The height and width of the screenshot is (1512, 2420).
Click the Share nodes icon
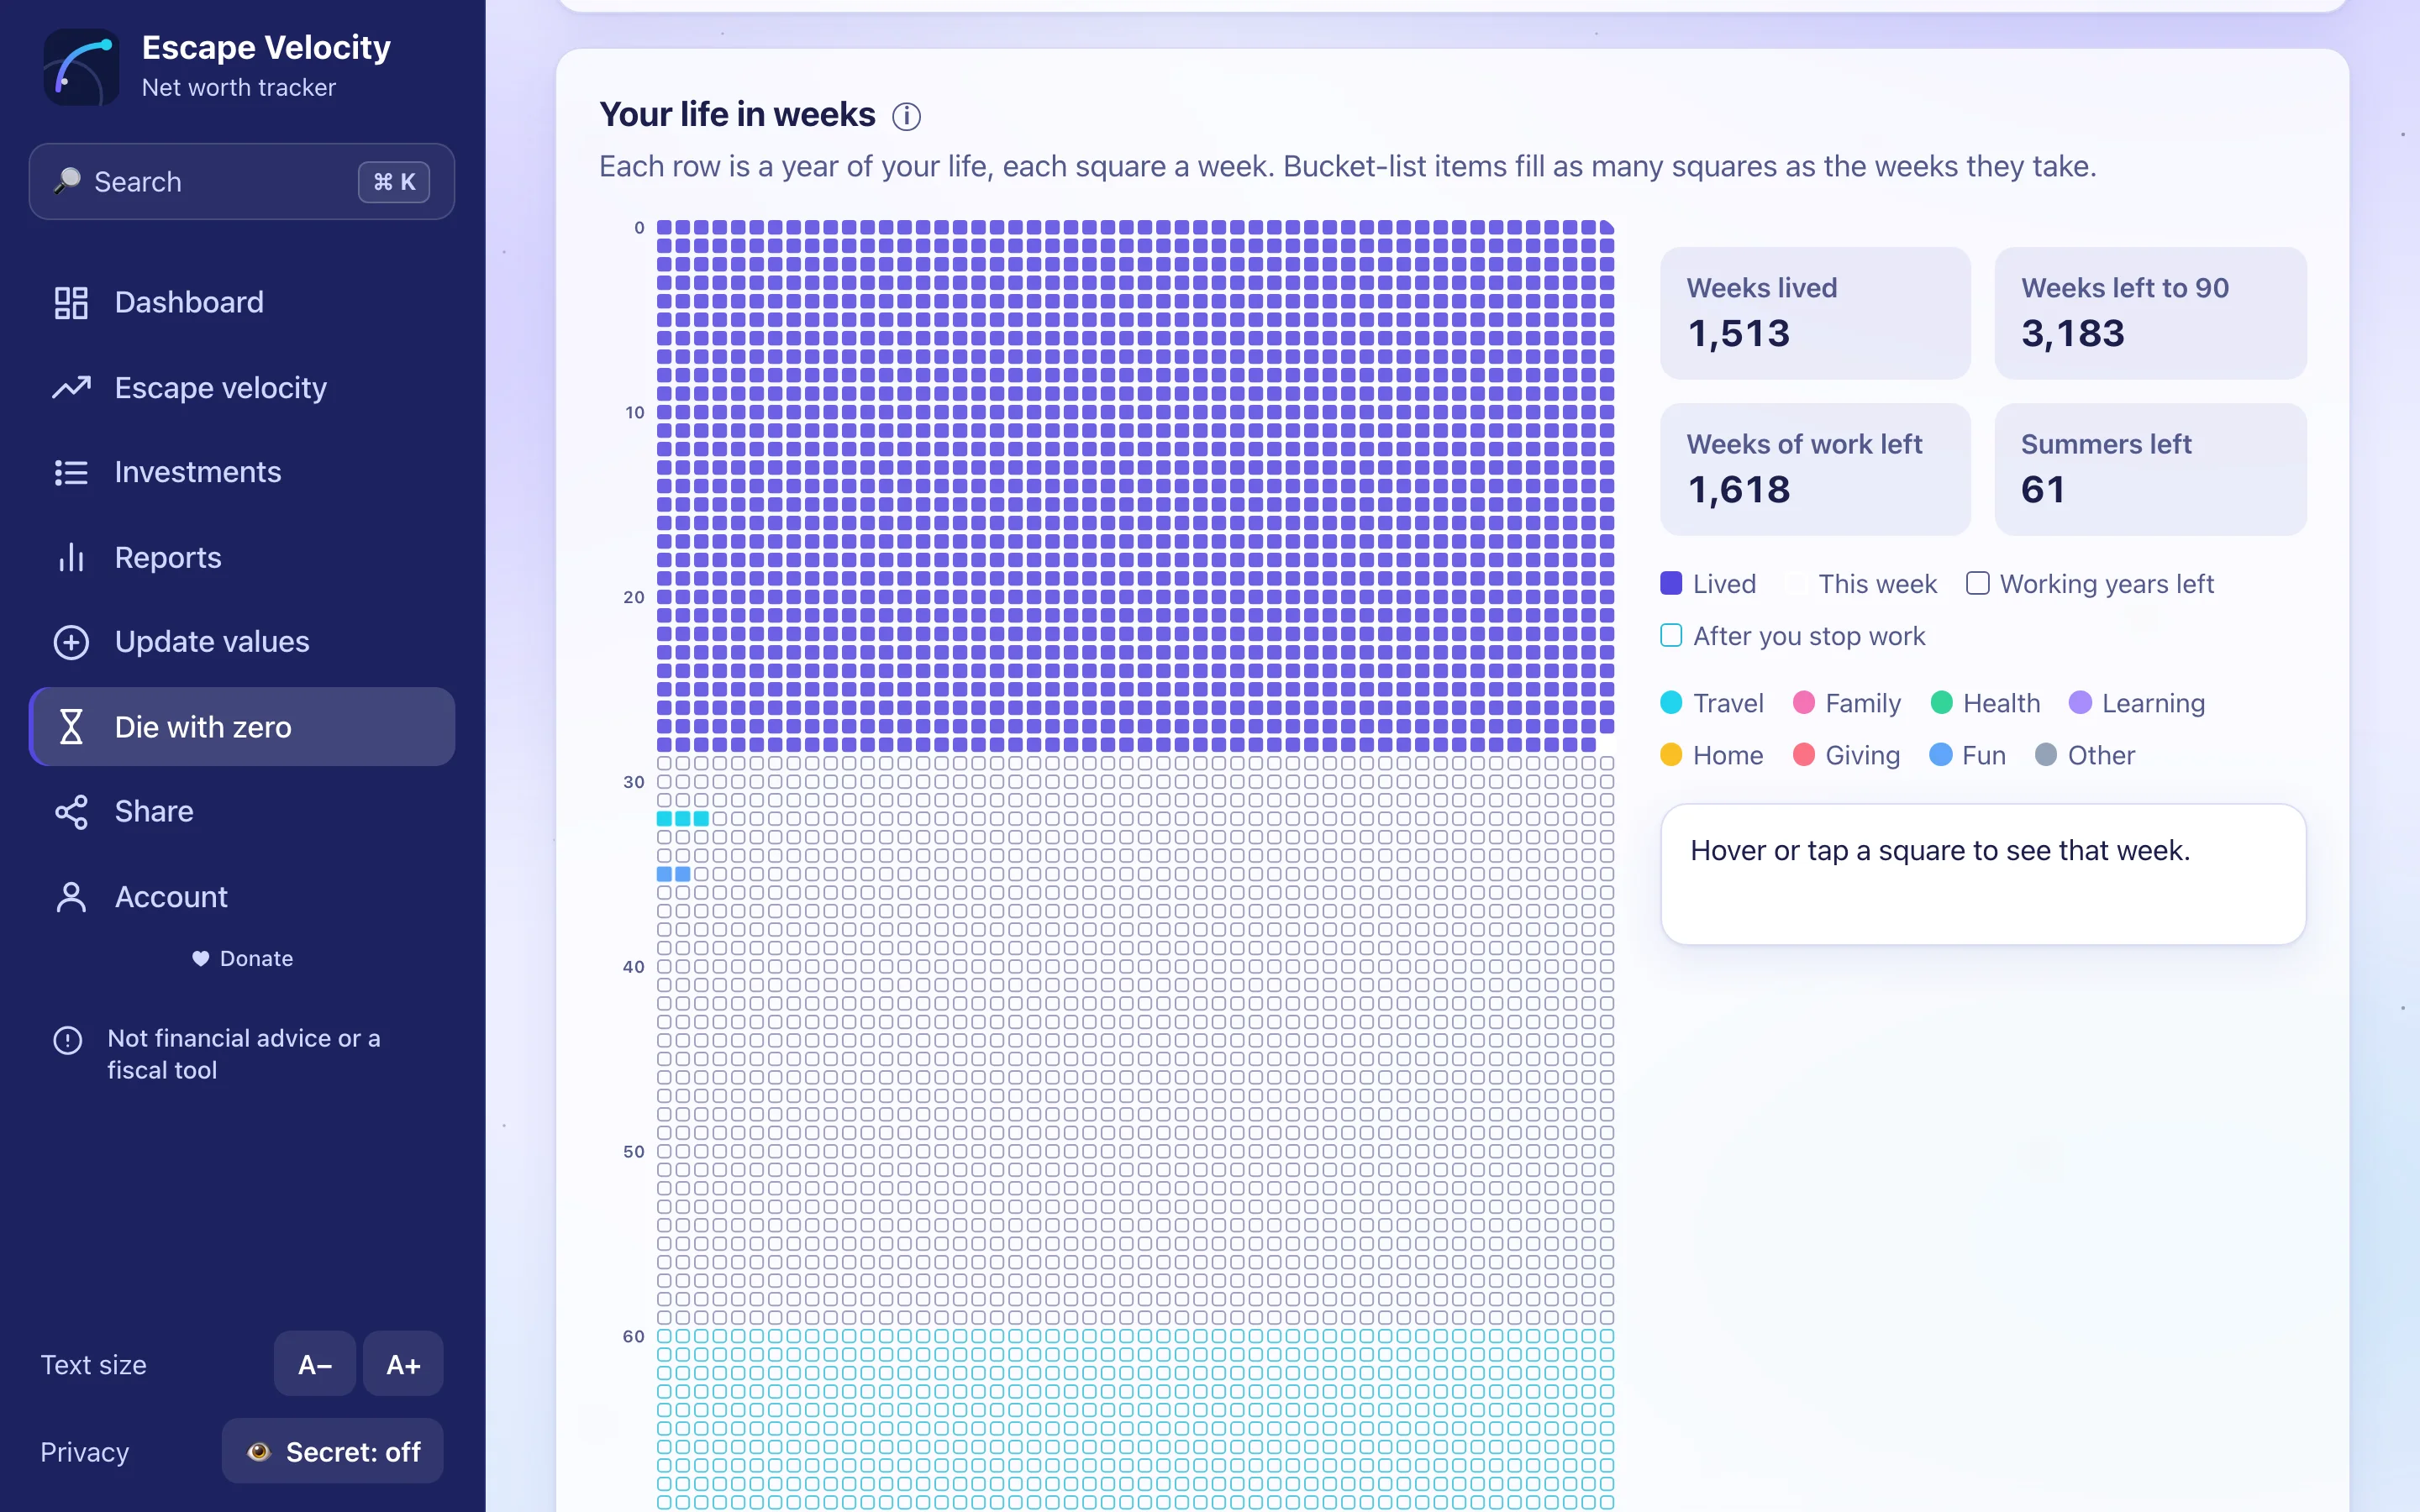click(x=71, y=812)
